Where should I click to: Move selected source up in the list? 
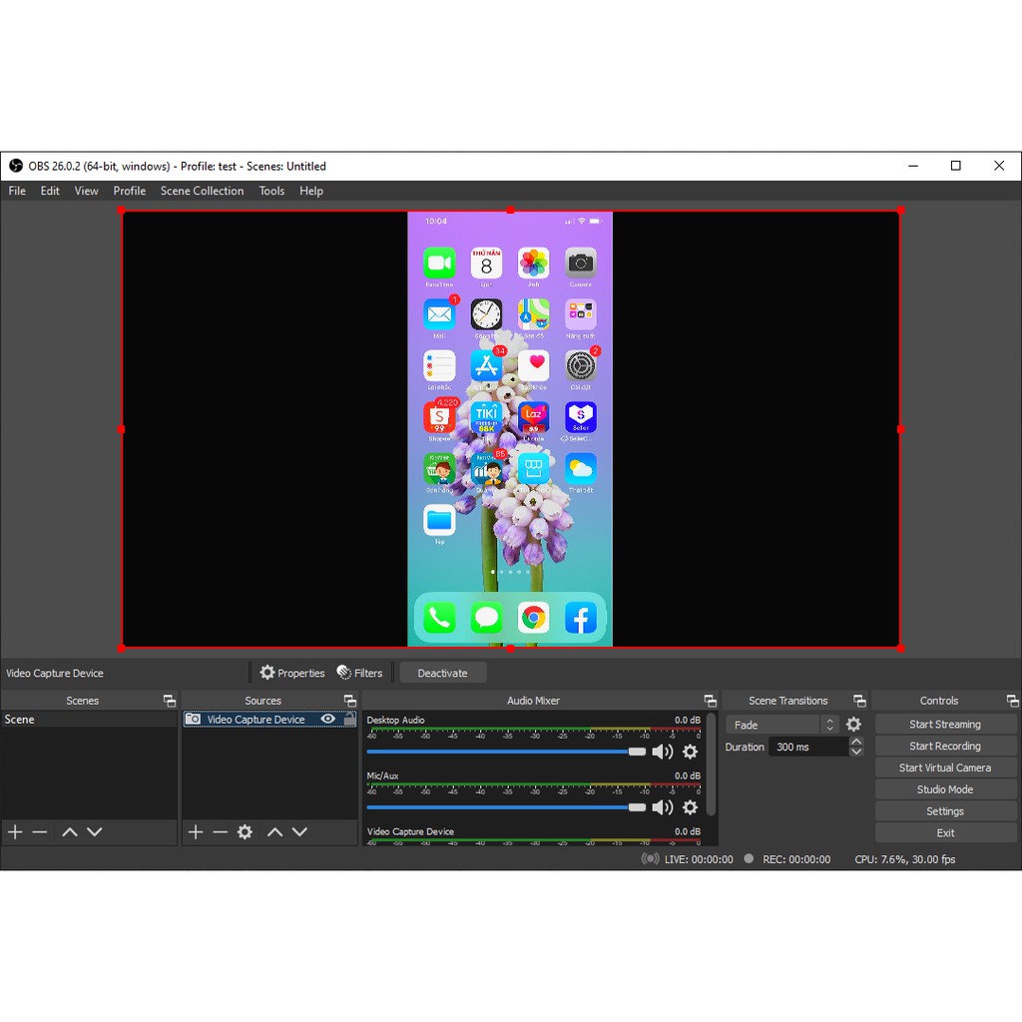coord(274,831)
